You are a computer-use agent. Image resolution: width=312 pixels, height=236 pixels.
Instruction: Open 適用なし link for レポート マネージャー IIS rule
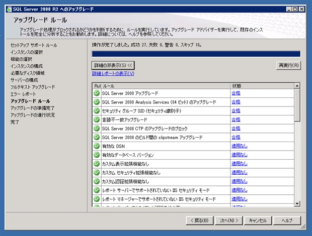(240, 199)
